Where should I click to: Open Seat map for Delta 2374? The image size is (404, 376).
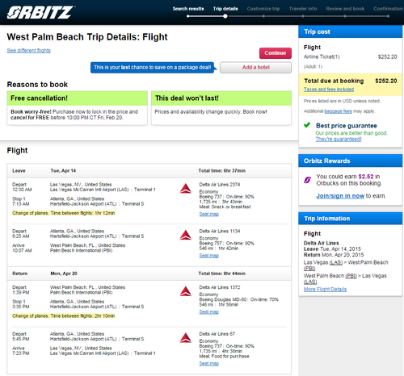tap(209, 214)
